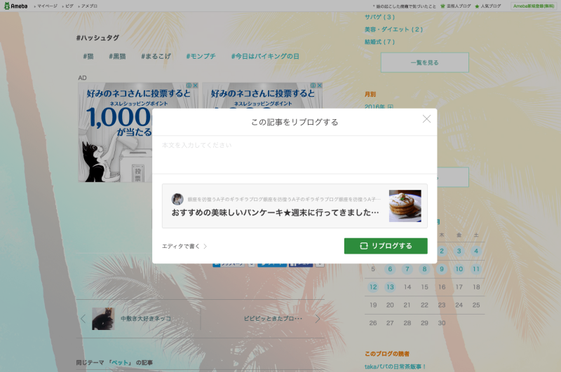
Task: Click the next article right arrow
Action: pyautogui.click(x=318, y=318)
